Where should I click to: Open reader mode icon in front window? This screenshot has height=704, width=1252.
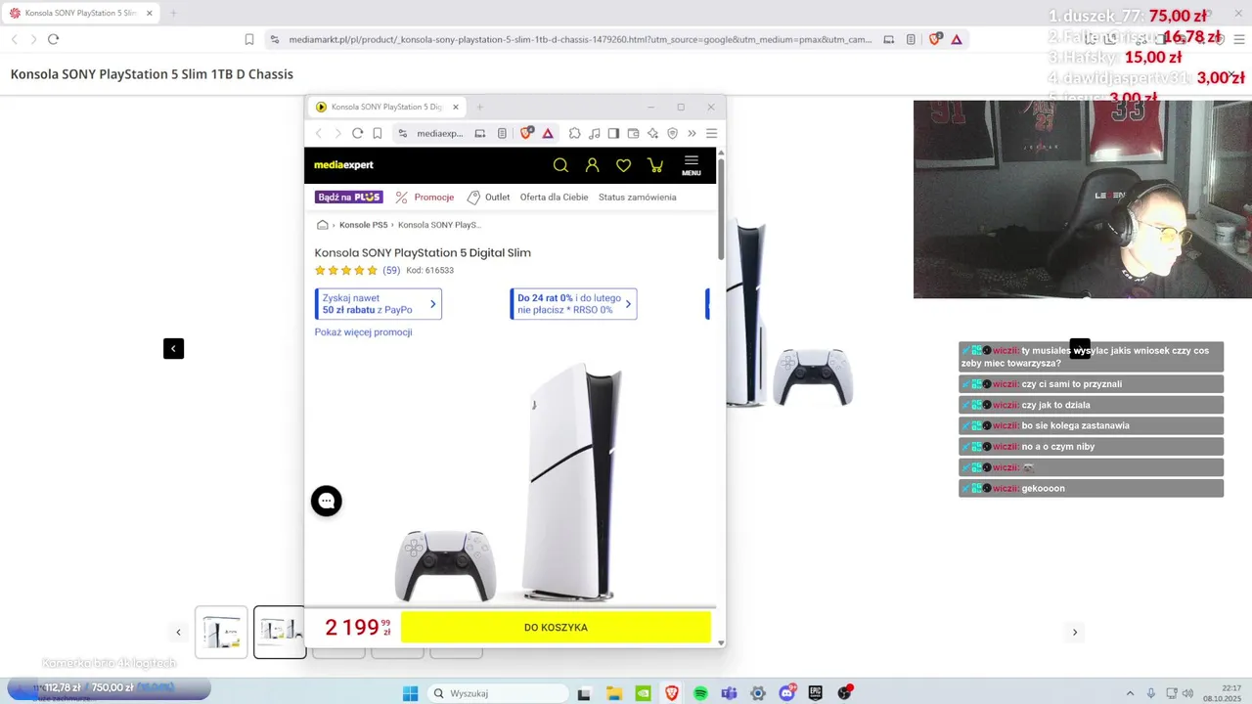tap(502, 133)
